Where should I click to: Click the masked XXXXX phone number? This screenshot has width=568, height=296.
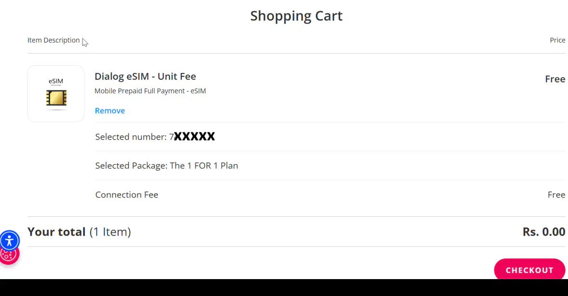pos(194,137)
